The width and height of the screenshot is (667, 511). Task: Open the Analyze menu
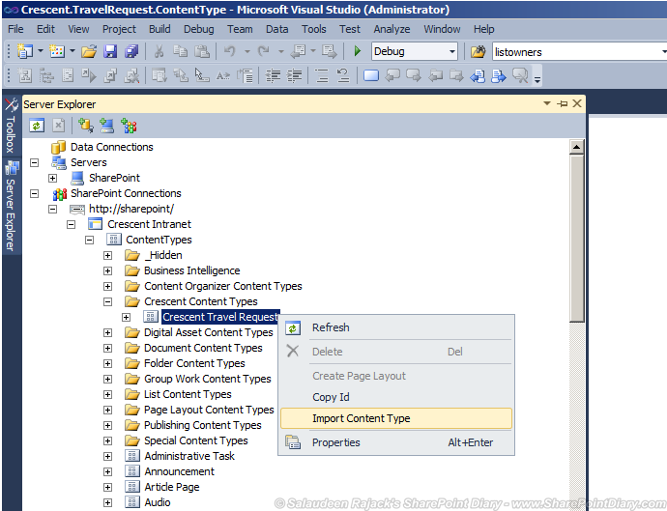pos(391,29)
